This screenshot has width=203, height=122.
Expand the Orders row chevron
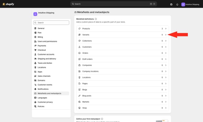166,53
